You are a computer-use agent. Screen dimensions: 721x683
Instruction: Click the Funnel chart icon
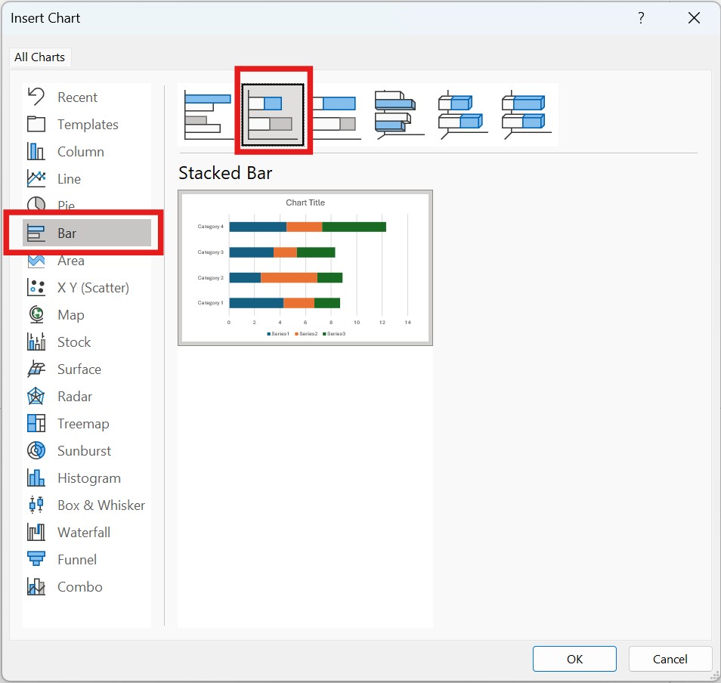point(36,559)
